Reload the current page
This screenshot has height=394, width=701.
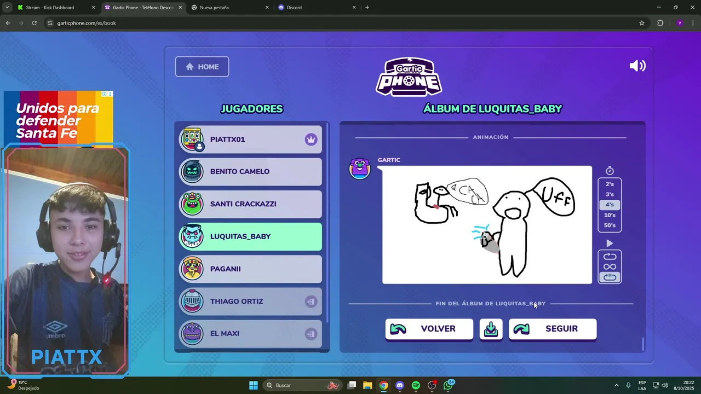[34, 23]
